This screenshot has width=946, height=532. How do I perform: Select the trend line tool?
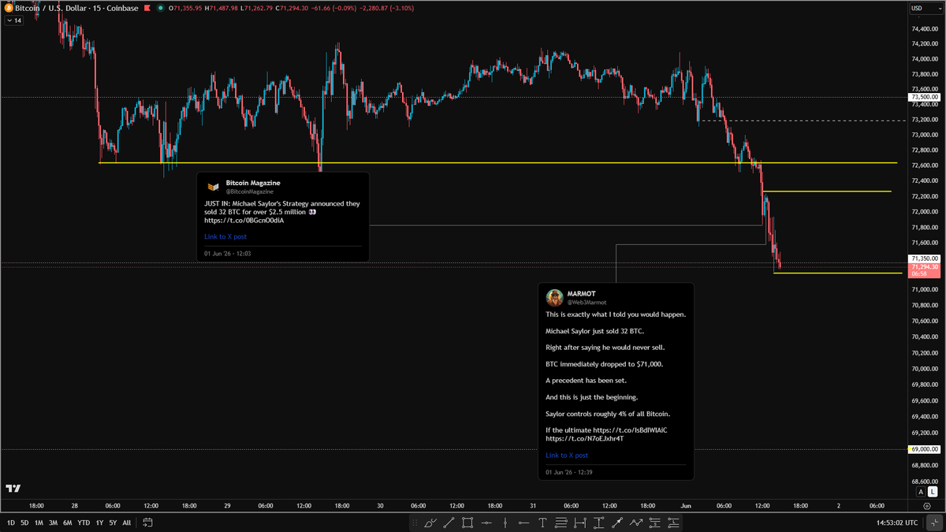pos(449,523)
